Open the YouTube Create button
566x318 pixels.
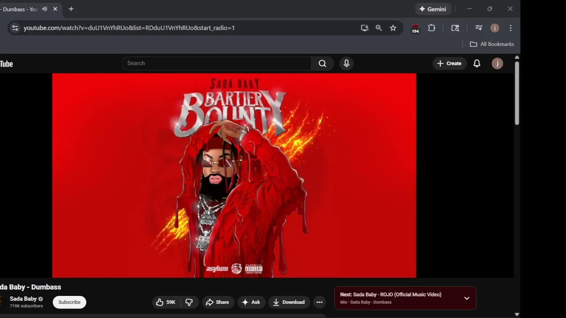(449, 64)
